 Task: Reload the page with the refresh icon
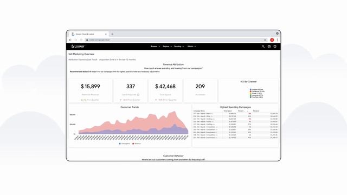(81, 40)
